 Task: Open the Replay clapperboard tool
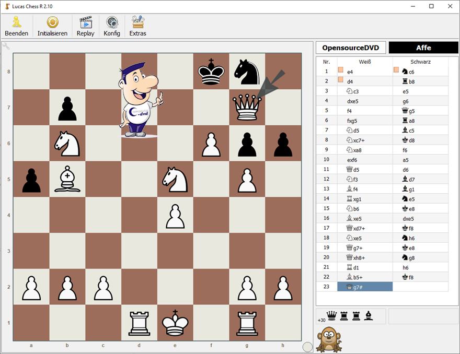click(x=85, y=26)
